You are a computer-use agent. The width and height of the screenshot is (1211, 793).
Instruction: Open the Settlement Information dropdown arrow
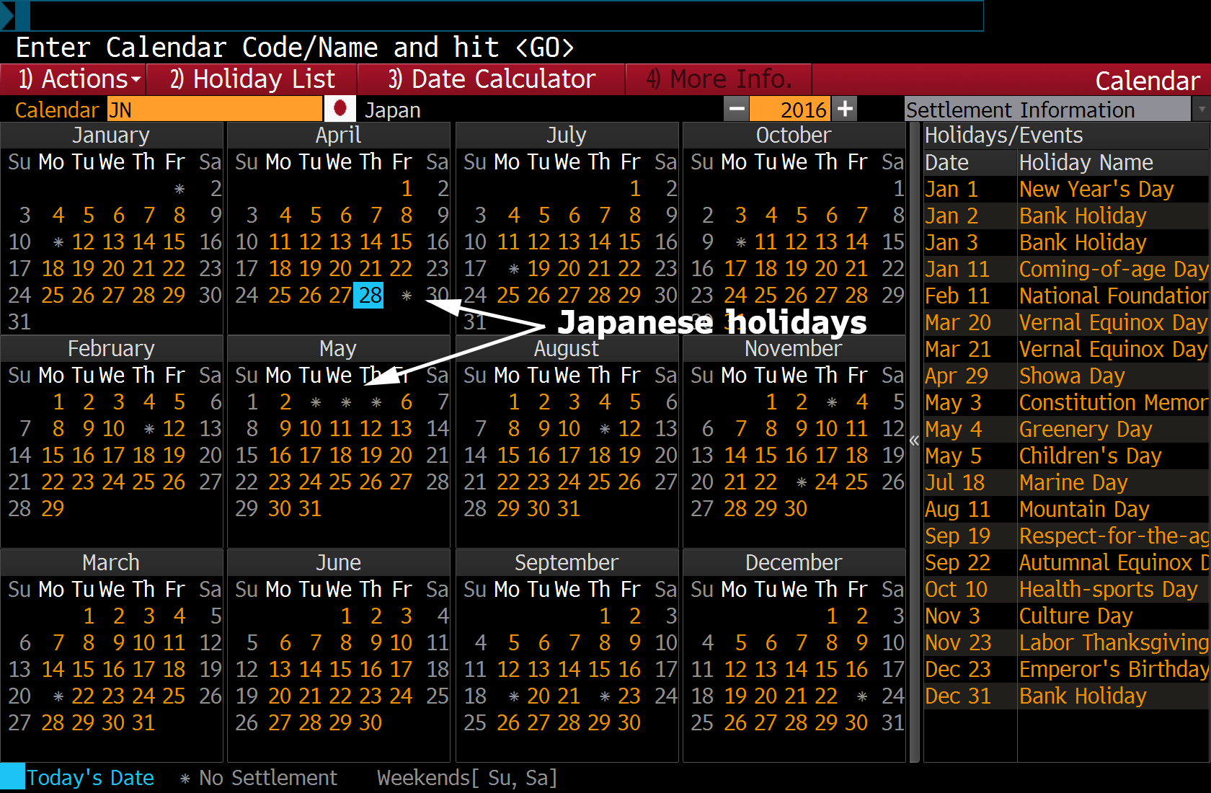(x=1201, y=110)
